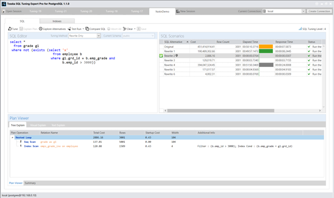Image resolution: width=334 pixels, height=198 pixels.
Task: Switch to the Tuning-20 session tab
Action: click(x=86, y=11)
